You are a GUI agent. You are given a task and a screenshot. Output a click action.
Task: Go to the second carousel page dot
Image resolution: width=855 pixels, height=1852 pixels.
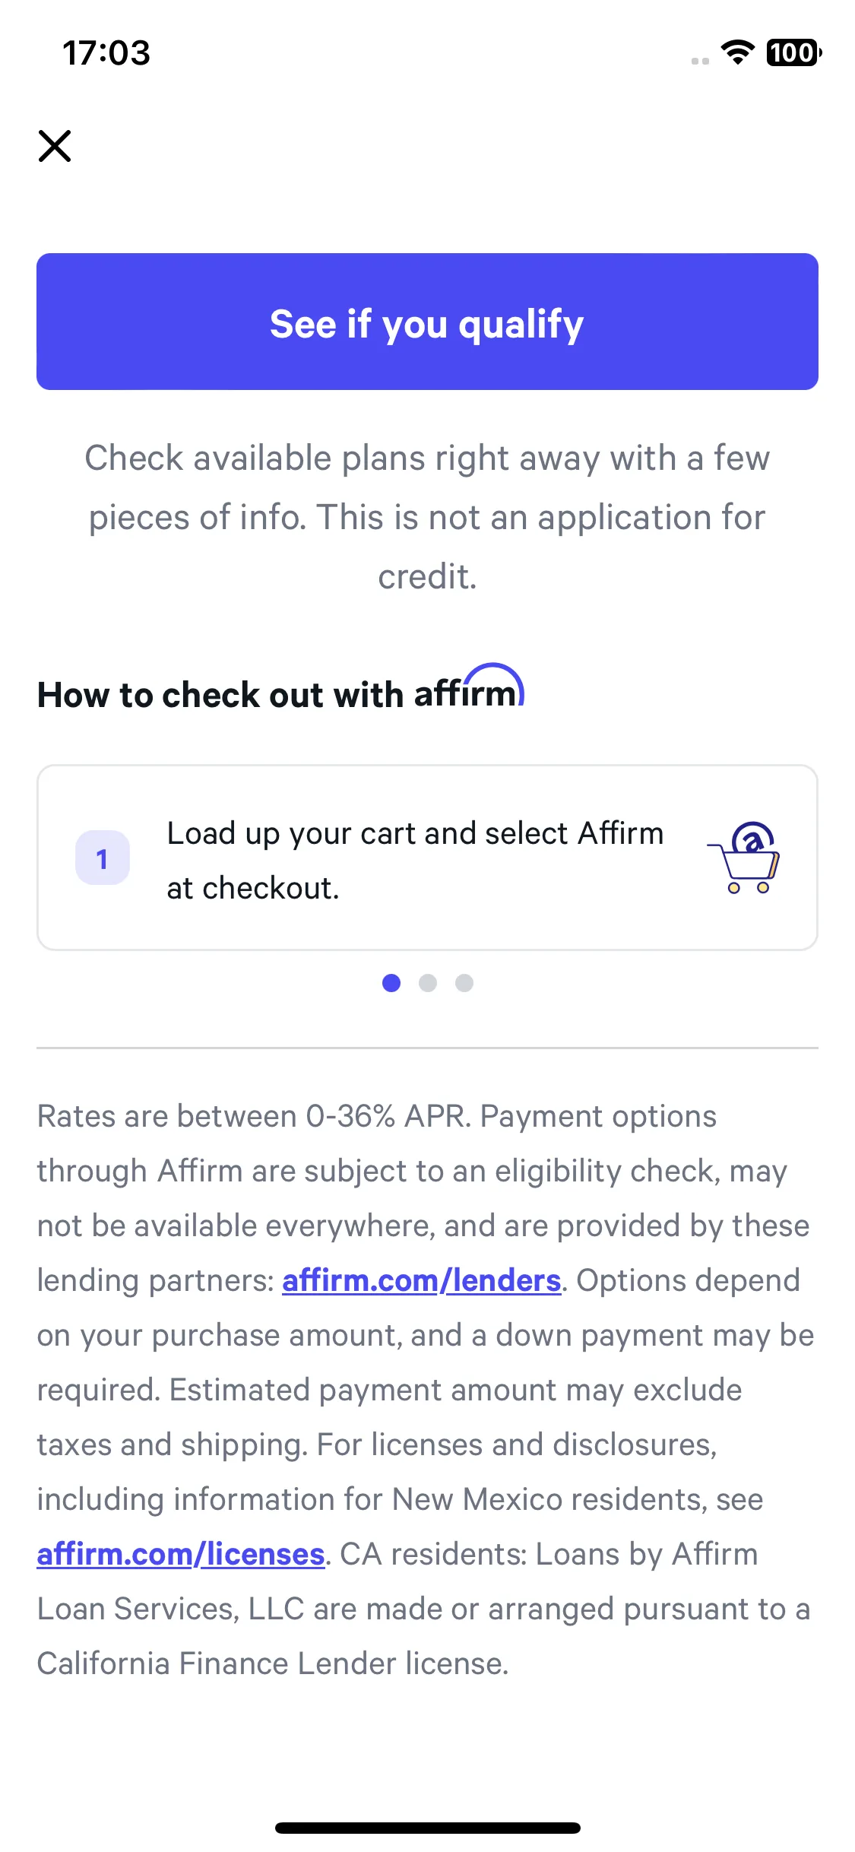point(428,983)
